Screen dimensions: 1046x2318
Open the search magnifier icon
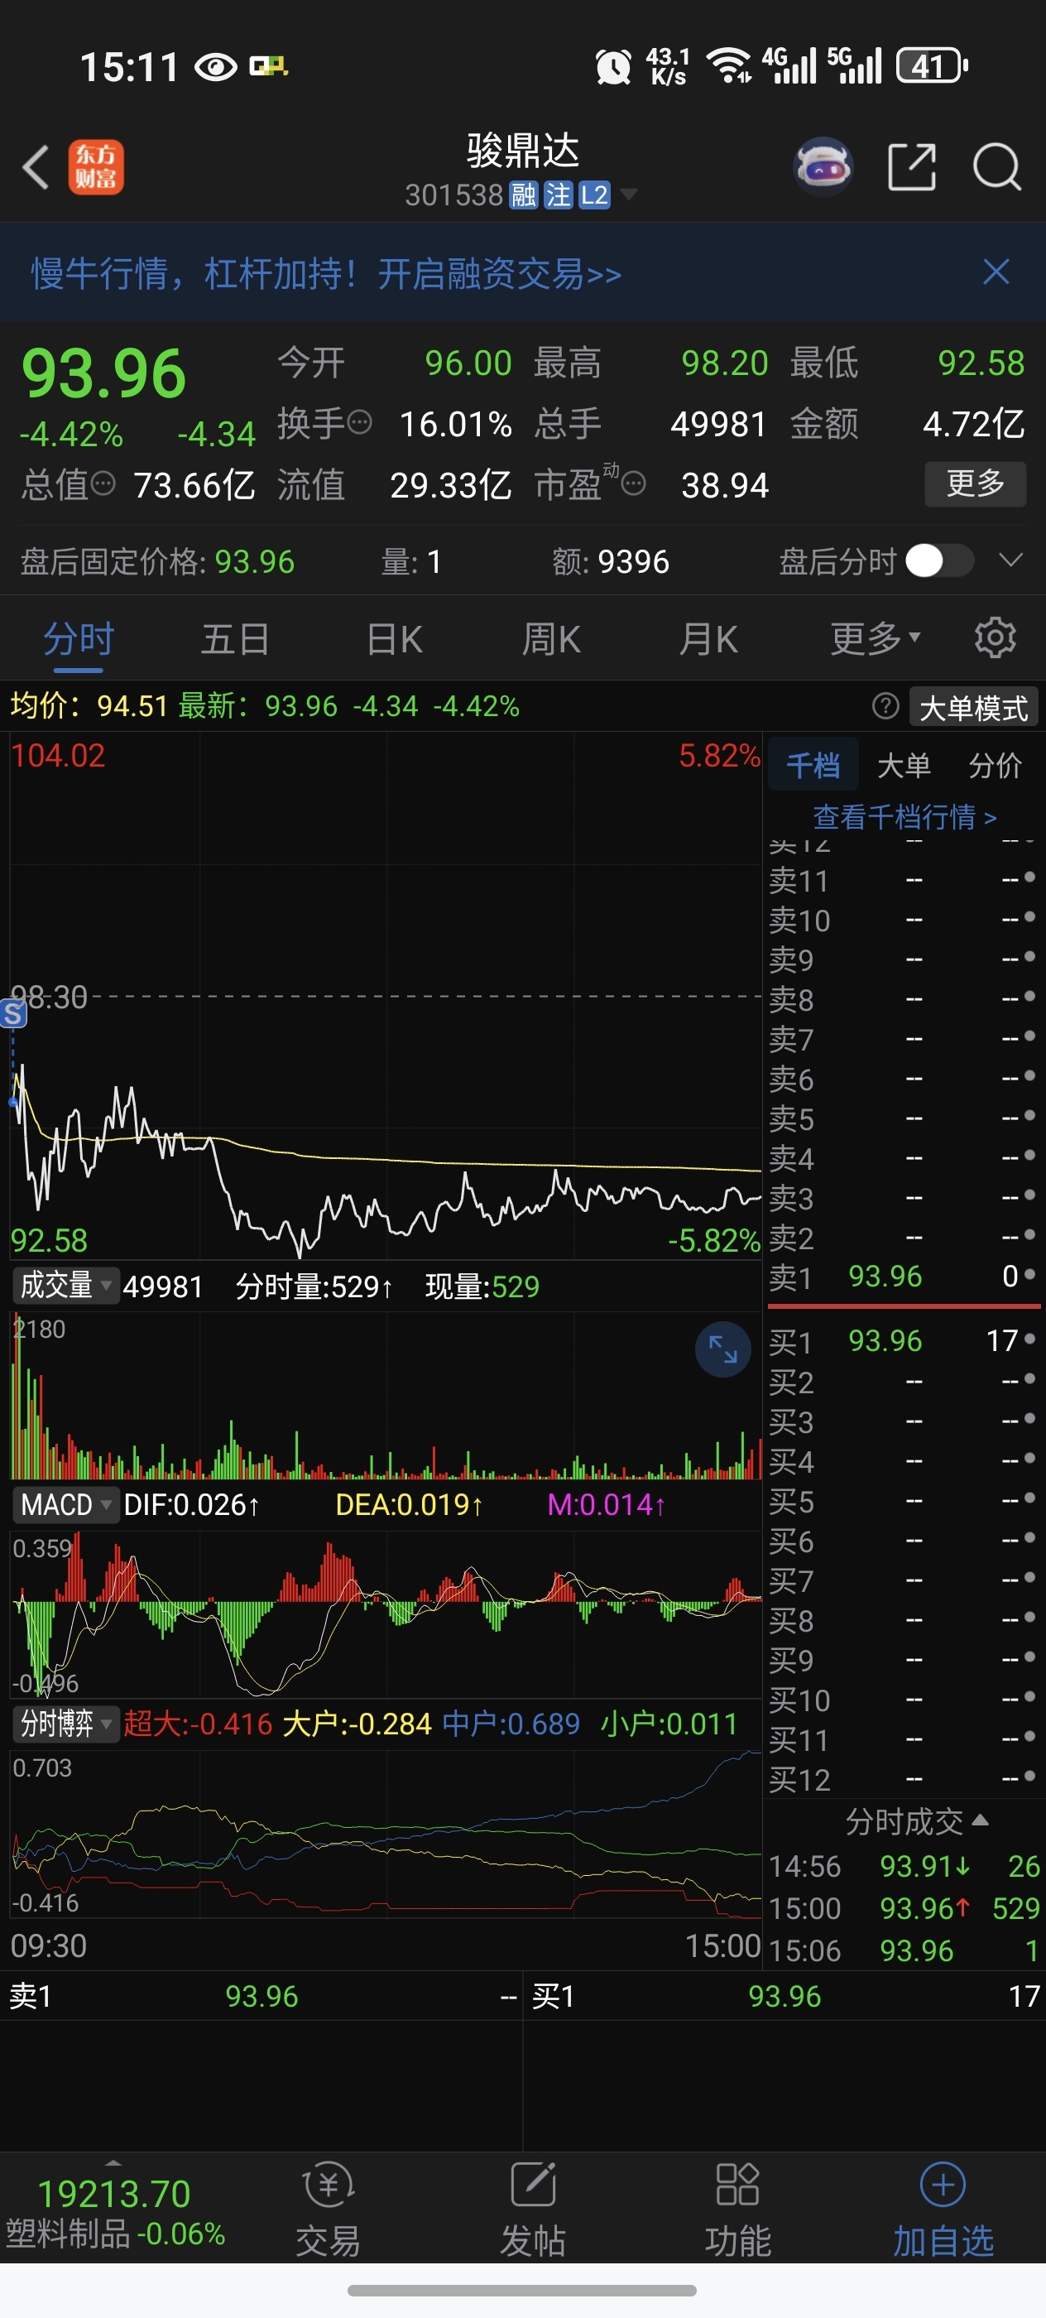(996, 166)
